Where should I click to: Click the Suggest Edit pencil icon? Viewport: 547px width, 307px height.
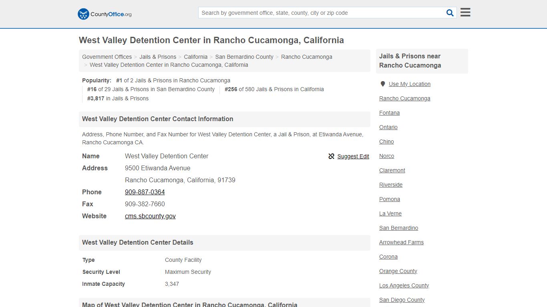(331, 156)
